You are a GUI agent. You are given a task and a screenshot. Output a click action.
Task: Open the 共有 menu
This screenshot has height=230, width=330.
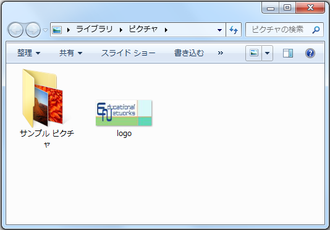pyautogui.click(x=70, y=53)
